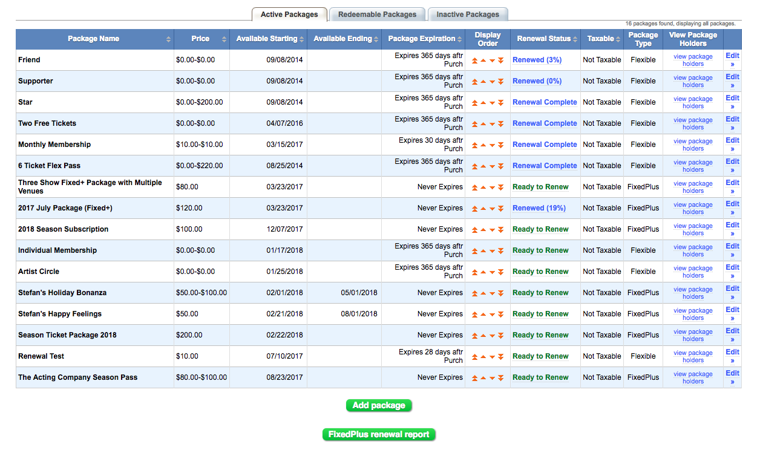Move Two Free Tickets to bottom of order
The width and height of the screenshot is (760, 450).
(x=500, y=123)
